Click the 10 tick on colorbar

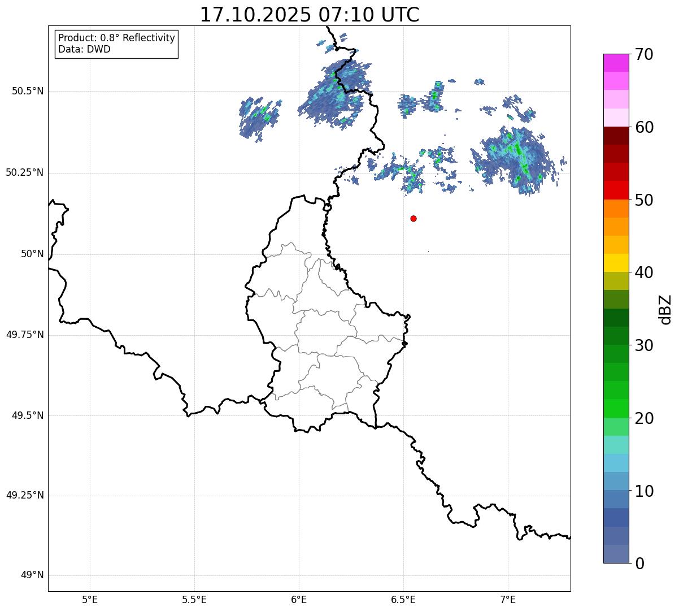[x=644, y=491]
